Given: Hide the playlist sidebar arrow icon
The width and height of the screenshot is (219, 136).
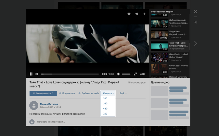Looking at the screenshot, I should tap(195, 22).
